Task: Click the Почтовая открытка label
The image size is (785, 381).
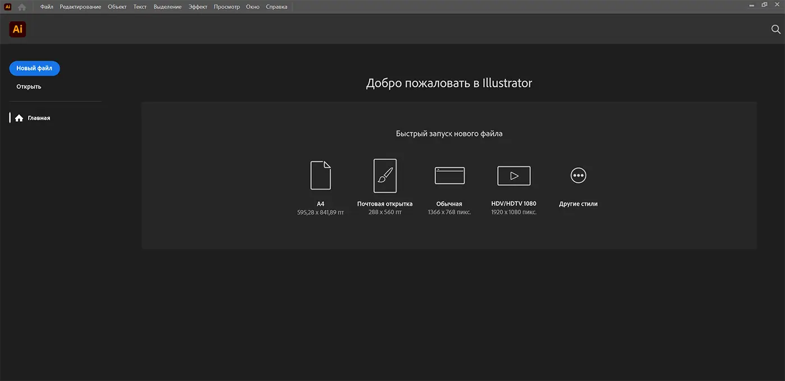Action: pyautogui.click(x=385, y=204)
